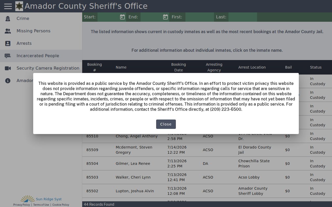Click the Crime sidebar icon
Screen dimensions: 332x207
[8, 19]
